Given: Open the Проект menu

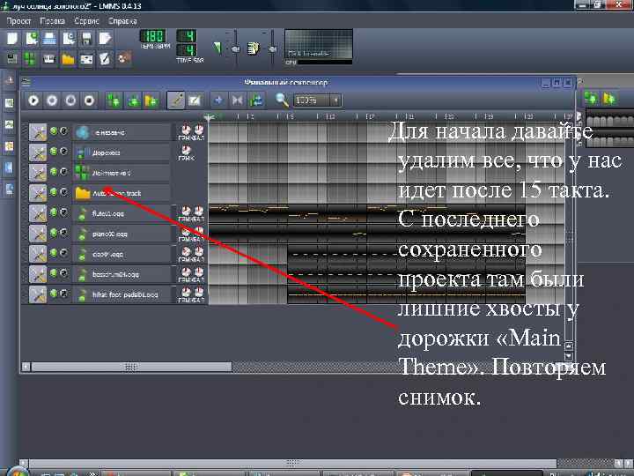Looking at the screenshot, I should pos(18,20).
